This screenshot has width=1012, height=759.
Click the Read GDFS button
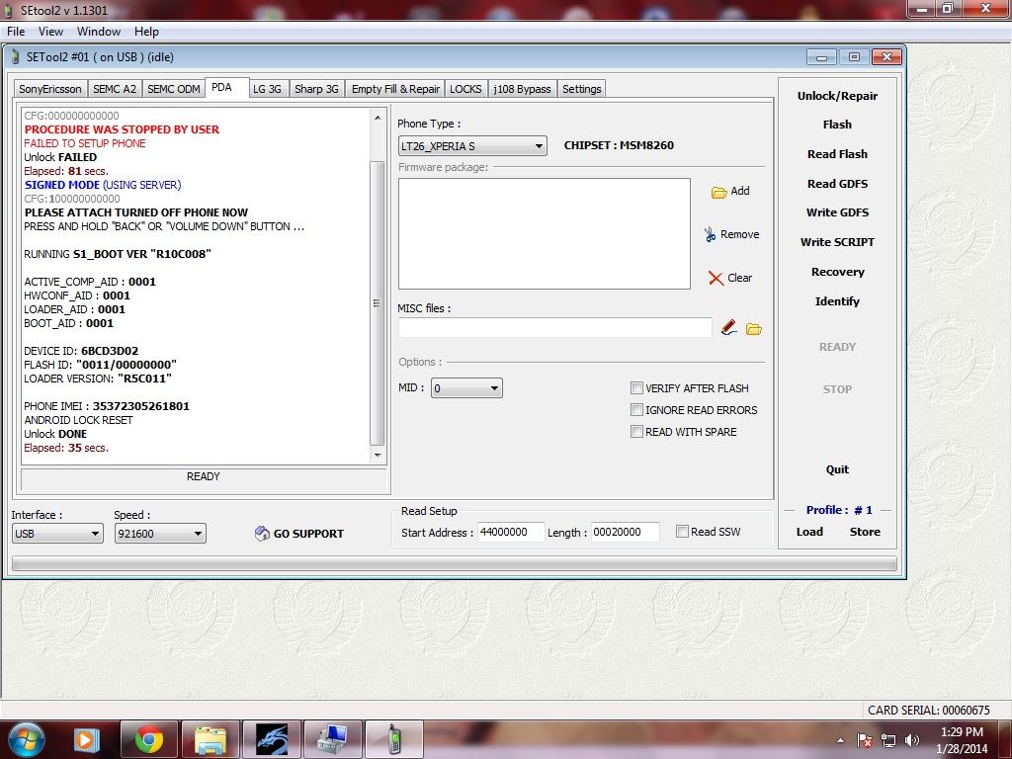837,184
